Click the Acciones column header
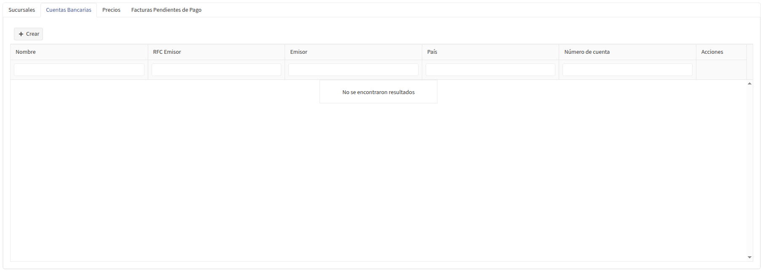The image size is (765, 271). [x=721, y=52]
